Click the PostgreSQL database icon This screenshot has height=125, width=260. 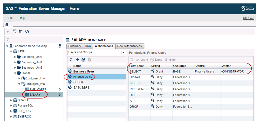pyautogui.click(x=15, y=105)
